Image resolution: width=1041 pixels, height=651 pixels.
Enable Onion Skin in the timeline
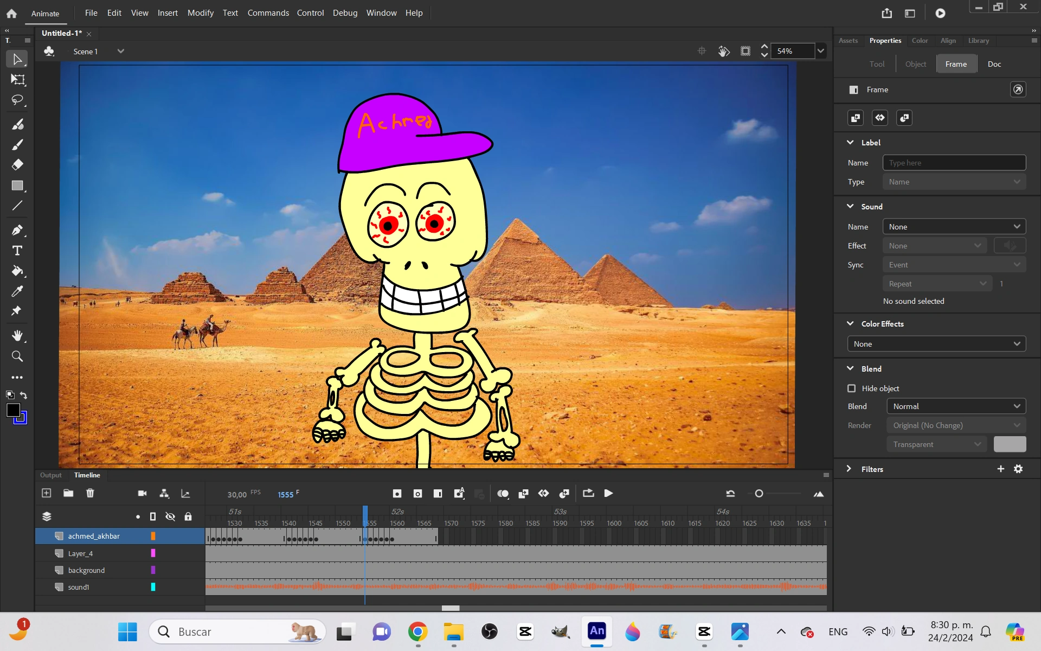(503, 494)
